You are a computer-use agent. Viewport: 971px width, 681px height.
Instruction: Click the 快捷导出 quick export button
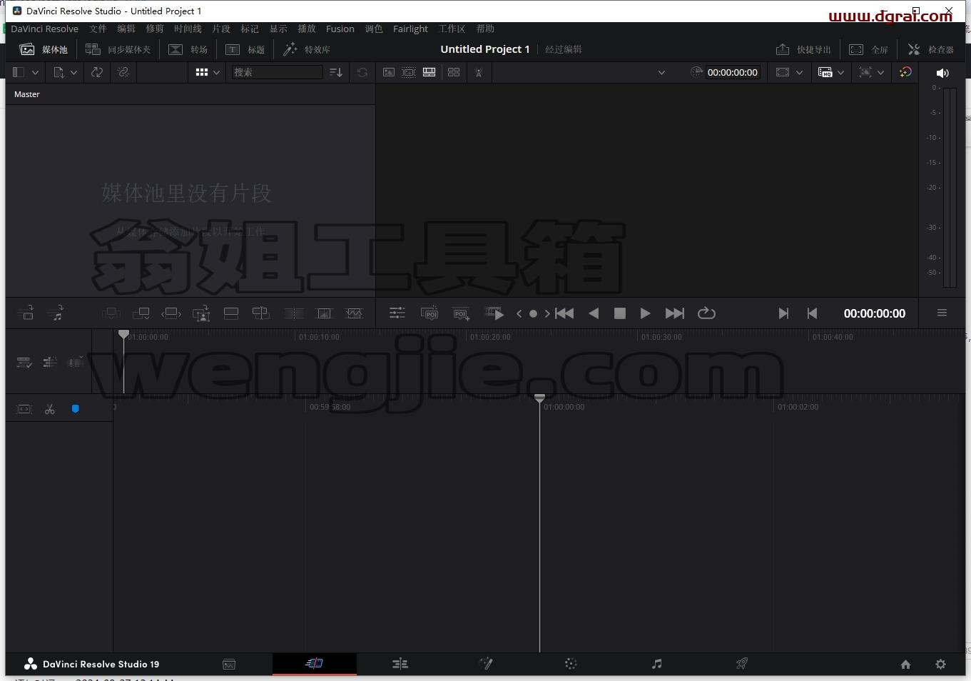pyautogui.click(x=803, y=49)
